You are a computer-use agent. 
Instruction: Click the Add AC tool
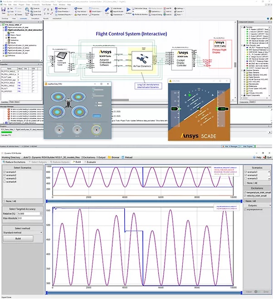click(x=167, y=11)
